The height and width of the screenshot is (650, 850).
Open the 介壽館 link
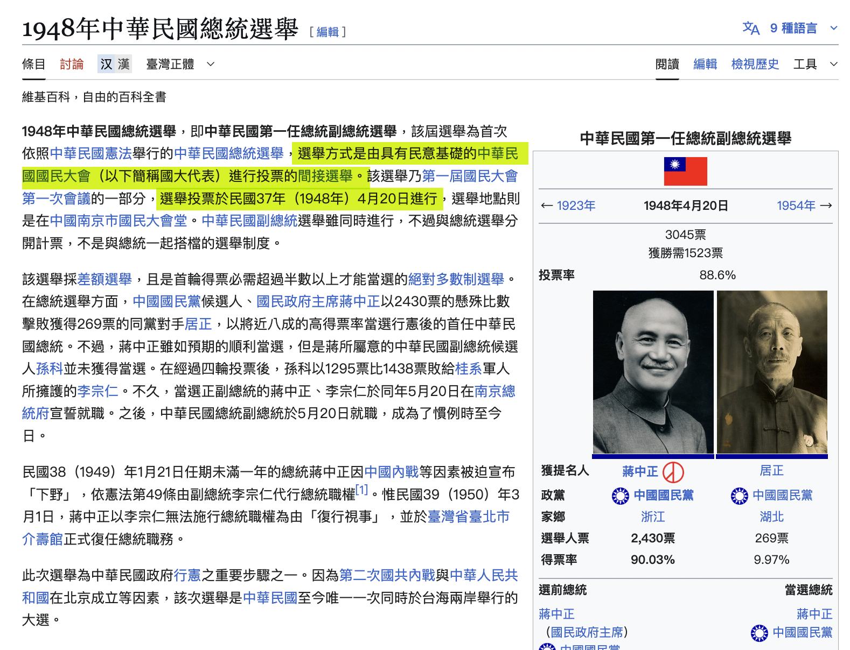click(x=43, y=539)
